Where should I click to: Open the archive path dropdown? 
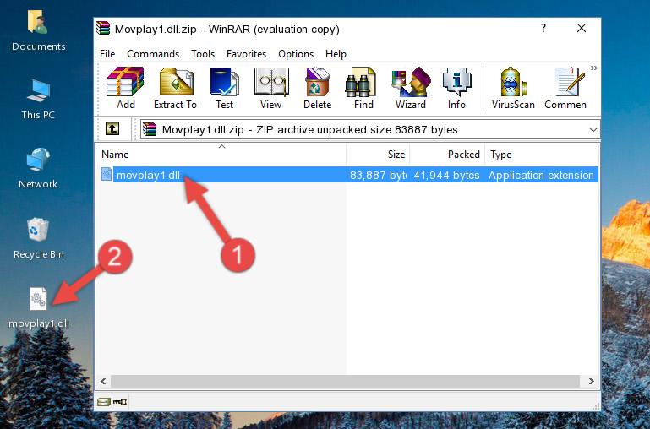point(593,129)
